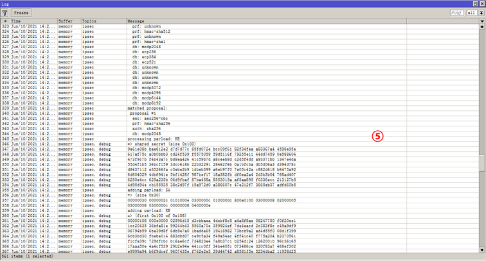Click the vertical scrollbar thumb

pyautogui.click(x=482, y=163)
